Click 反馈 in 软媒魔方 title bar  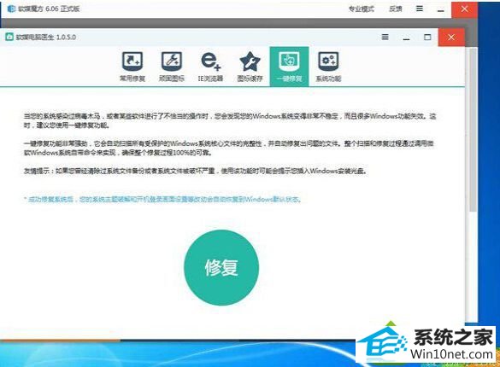click(396, 9)
